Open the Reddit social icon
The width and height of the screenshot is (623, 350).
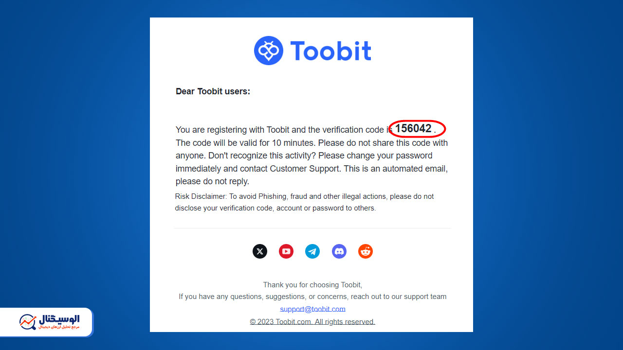(366, 251)
